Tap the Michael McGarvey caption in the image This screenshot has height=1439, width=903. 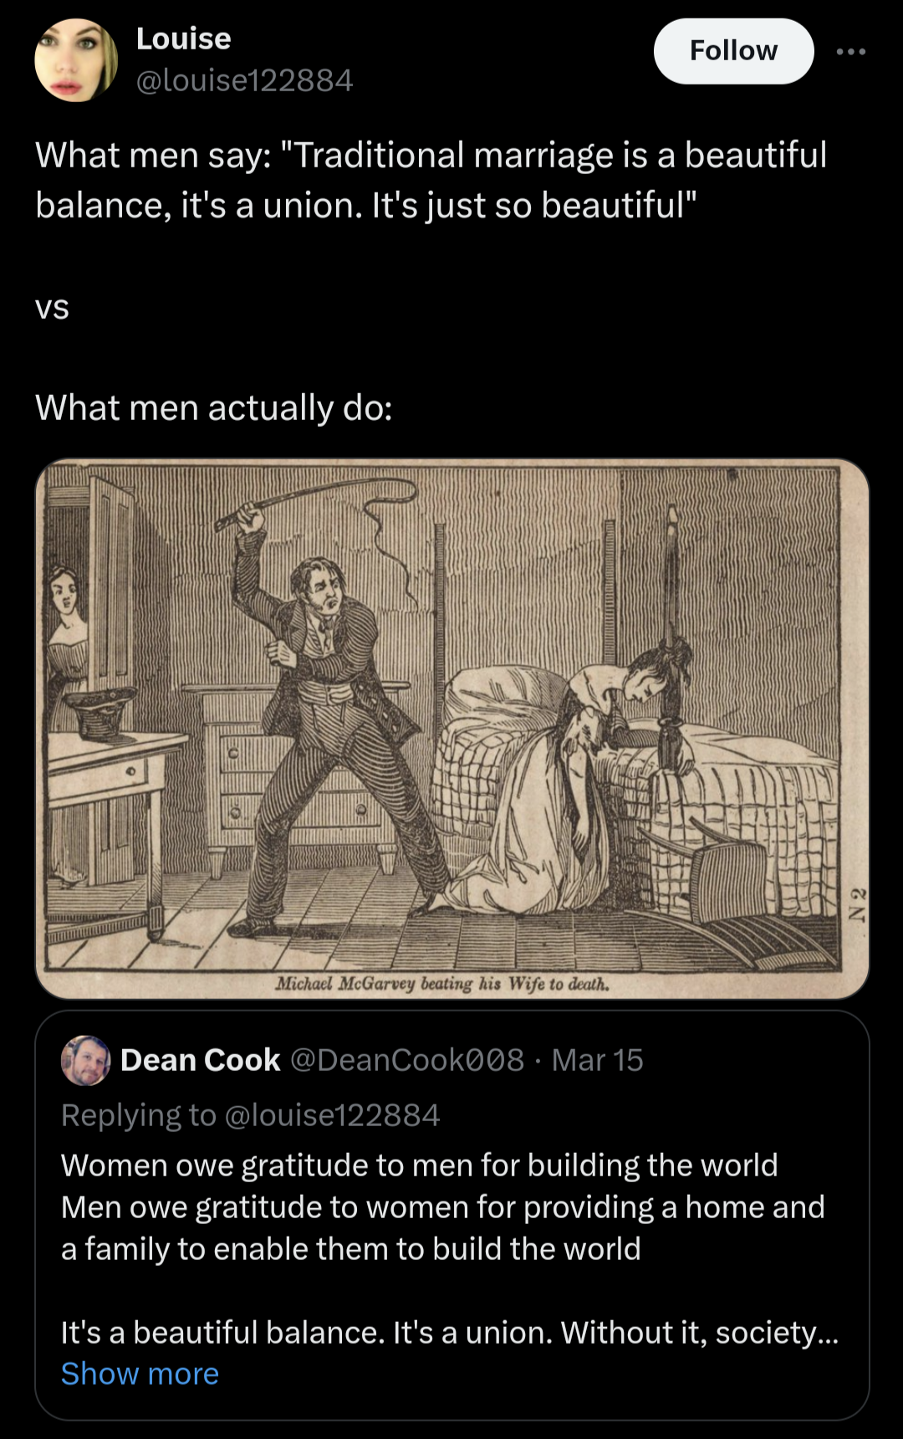[442, 983]
